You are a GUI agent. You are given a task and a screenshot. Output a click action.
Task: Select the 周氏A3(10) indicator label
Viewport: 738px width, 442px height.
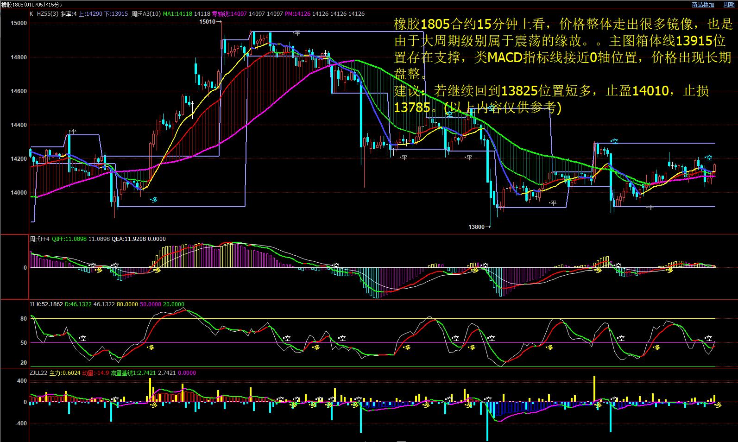point(146,14)
